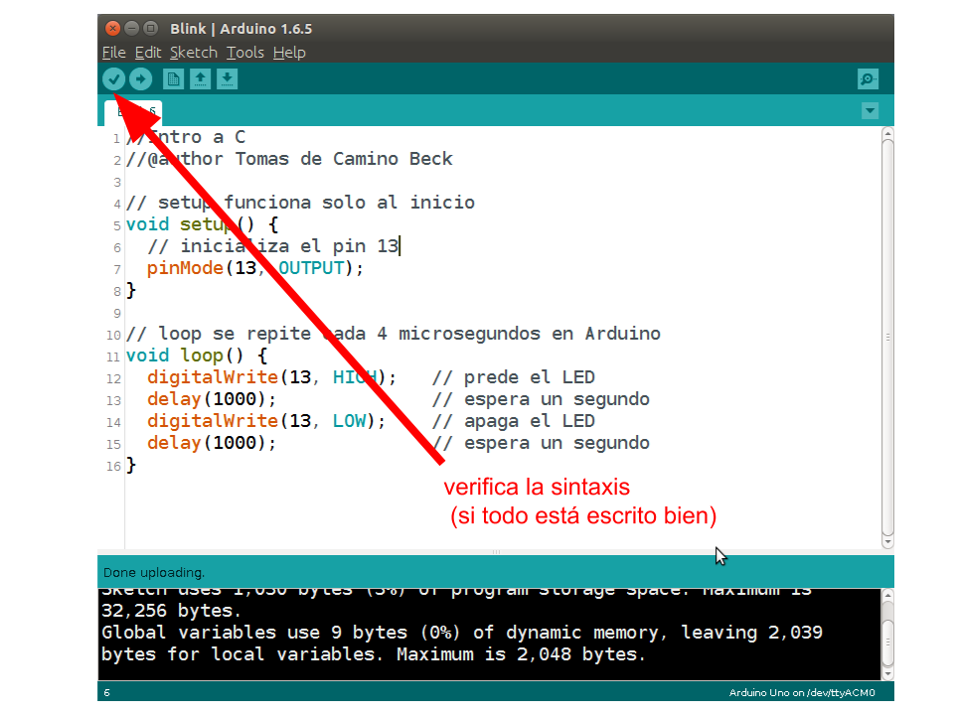The width and height of the screenshot is (954, 715).
Task: Click 'void loop() {' code line
Action: (x=197, y=356)
